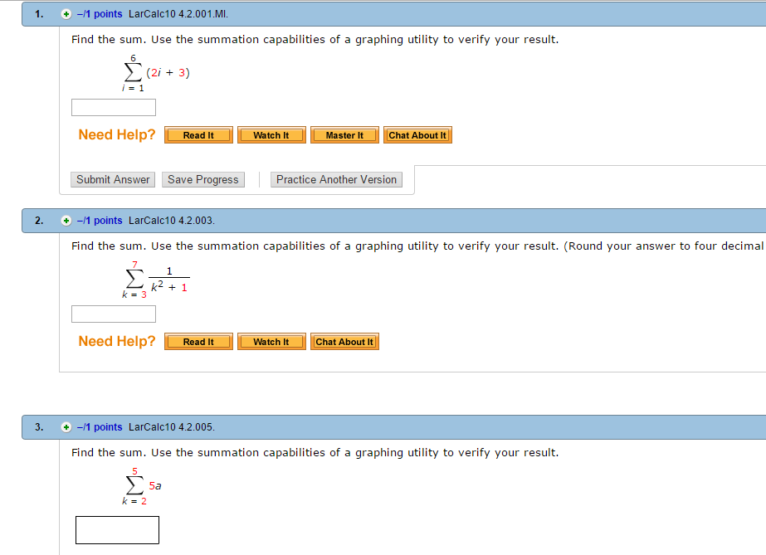Image resolution: width=766 pixels, height=555 pixels.
Task: Click Master It button
Action: click(344, 135)
